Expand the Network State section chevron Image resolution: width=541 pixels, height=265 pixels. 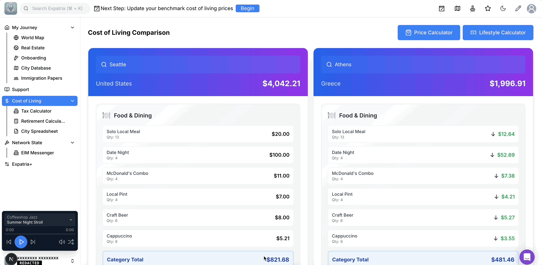pyautogui.click(x=72, y=143)
